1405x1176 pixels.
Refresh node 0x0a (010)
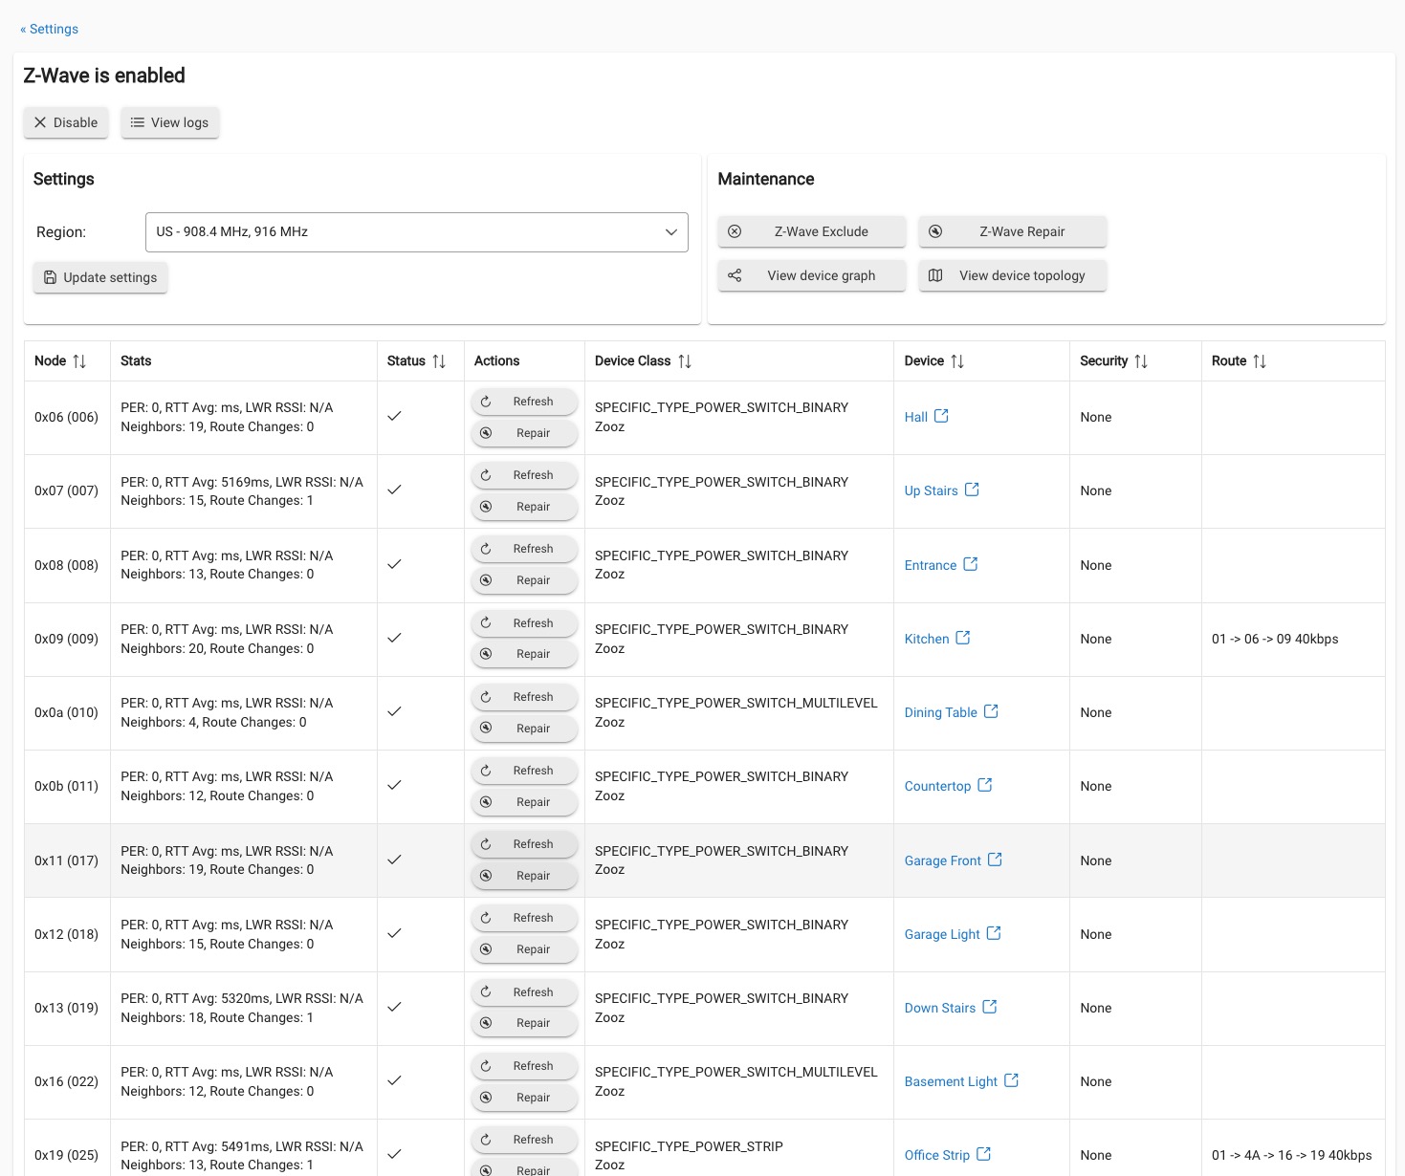(x=525, y=697)
